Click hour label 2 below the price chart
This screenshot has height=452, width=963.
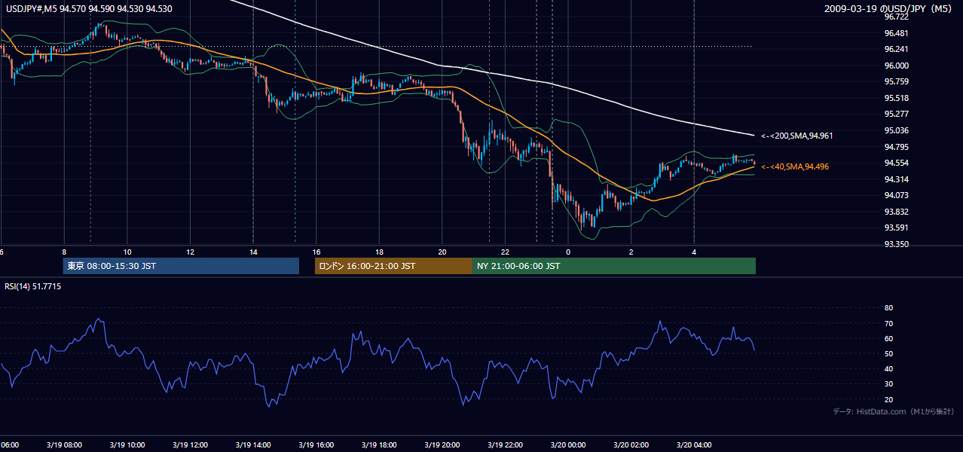coord(631,252)
